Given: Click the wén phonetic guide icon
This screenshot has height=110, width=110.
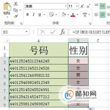Looking at the screenshot, I should coord(85,15).
